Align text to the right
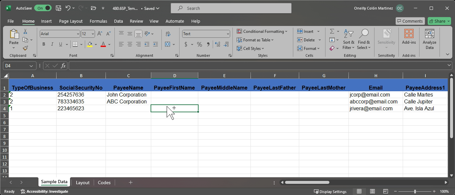Viewport: 455px width, 195px height. (x=138, y=44)
